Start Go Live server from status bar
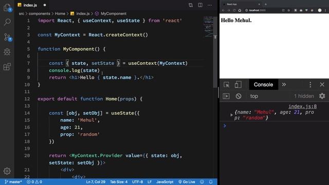The width and height of the screenshot is (329, 185). point(187,182)
